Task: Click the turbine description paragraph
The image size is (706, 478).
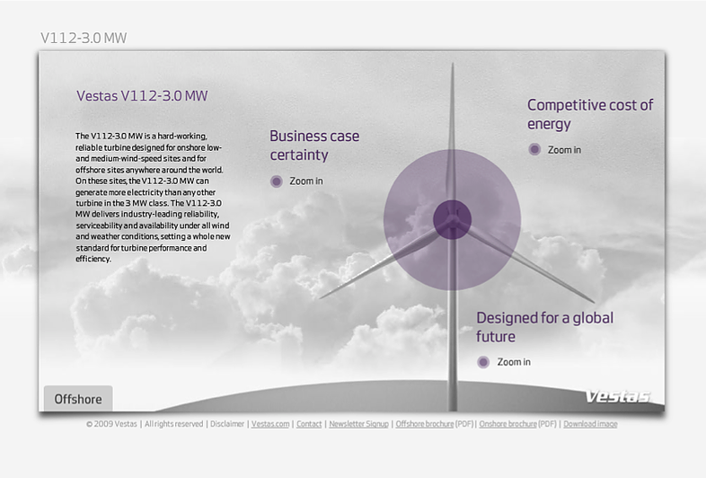Action: pyautogui.click(x=153, y=198)
